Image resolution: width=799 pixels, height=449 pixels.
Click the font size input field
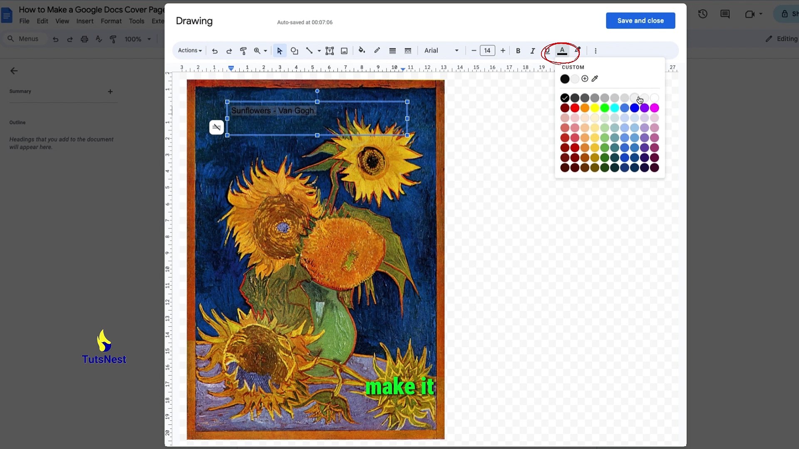(487, 50)
